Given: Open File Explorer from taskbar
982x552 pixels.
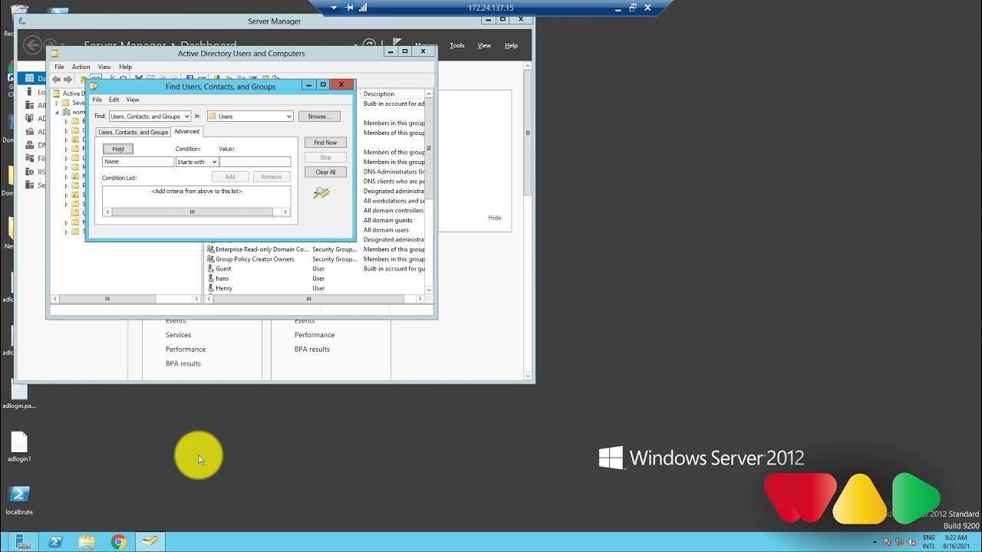Looking at the screenshot, I should 87,542.
